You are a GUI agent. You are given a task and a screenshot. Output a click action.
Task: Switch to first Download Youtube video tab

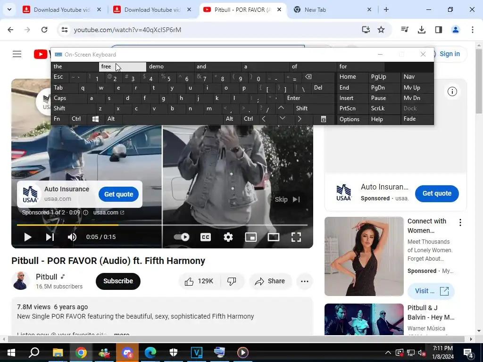61,10
